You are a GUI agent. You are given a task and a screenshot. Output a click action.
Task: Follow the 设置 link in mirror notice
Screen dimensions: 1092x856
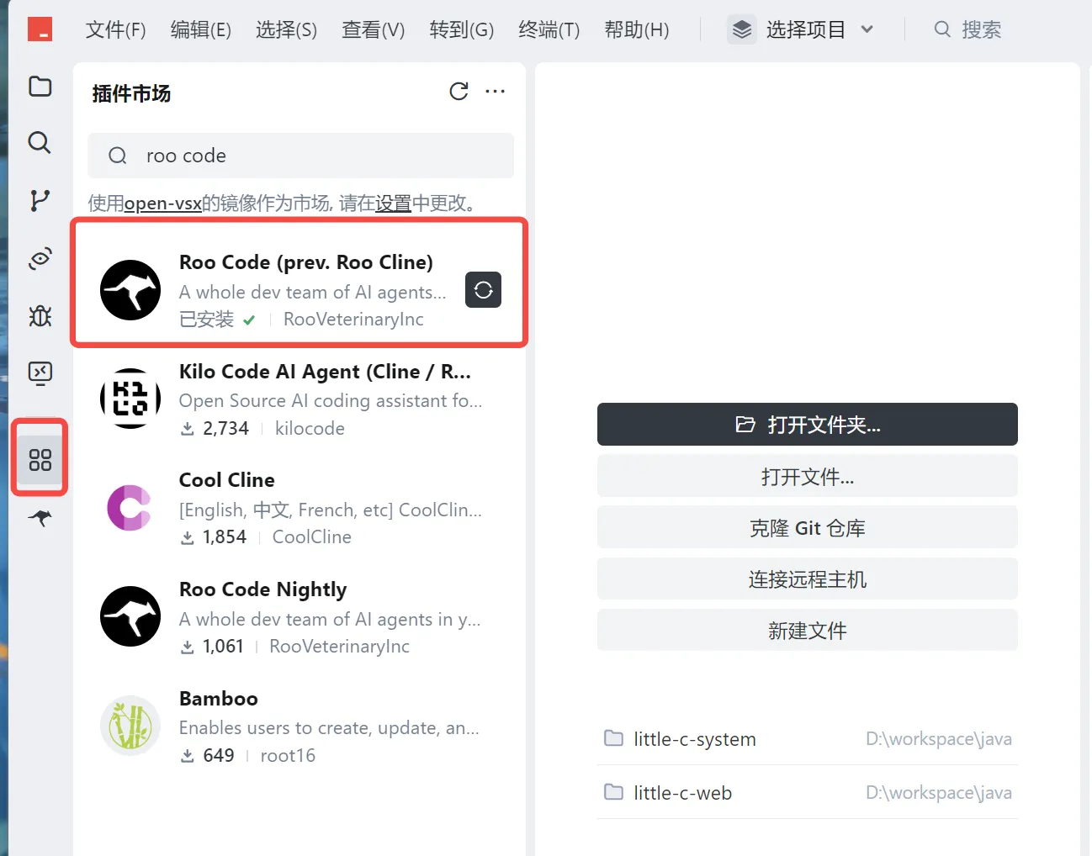click(393, 203)
